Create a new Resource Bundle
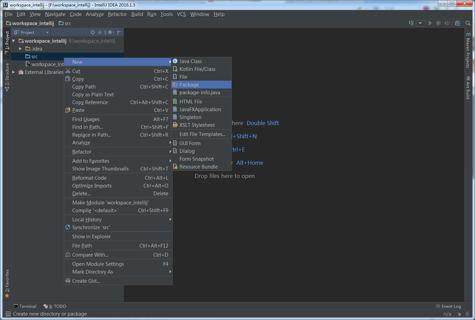 click(x=202, y=167)
